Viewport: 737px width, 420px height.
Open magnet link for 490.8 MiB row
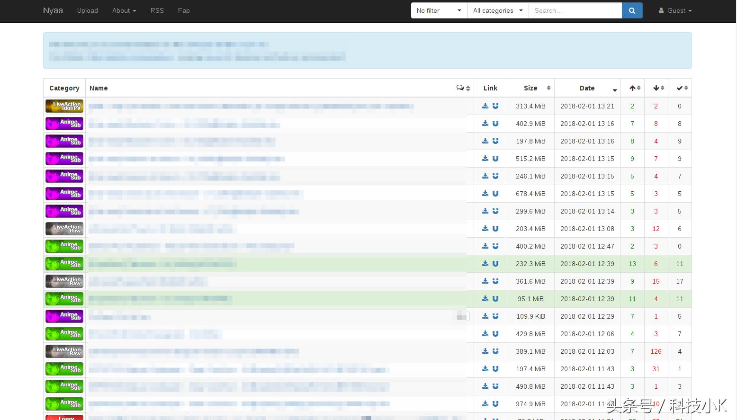[x=495, y=386]
